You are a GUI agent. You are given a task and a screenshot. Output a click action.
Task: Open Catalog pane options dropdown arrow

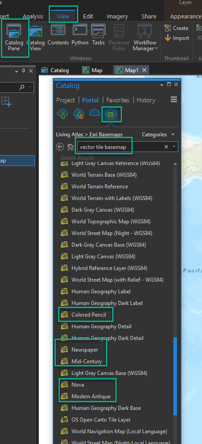pos(162,85)
